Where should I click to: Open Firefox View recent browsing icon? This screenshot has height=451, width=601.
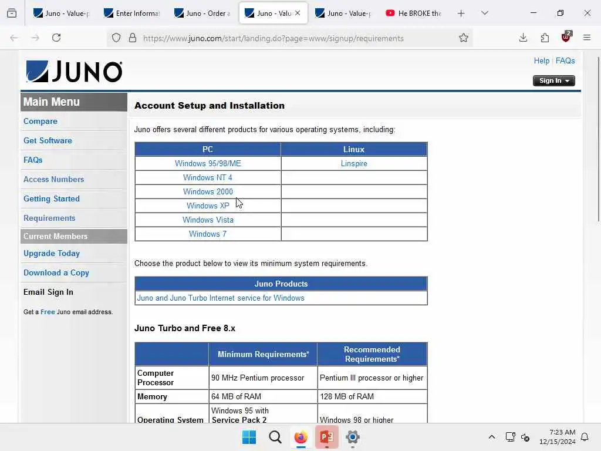(x=12, y=14)
